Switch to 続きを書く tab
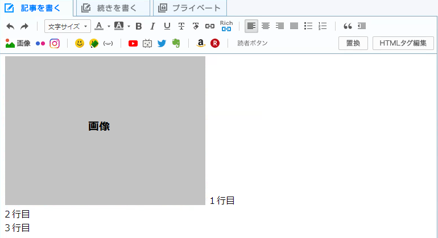The width and height of the screenshot is (438, 238). coord(113,8)
